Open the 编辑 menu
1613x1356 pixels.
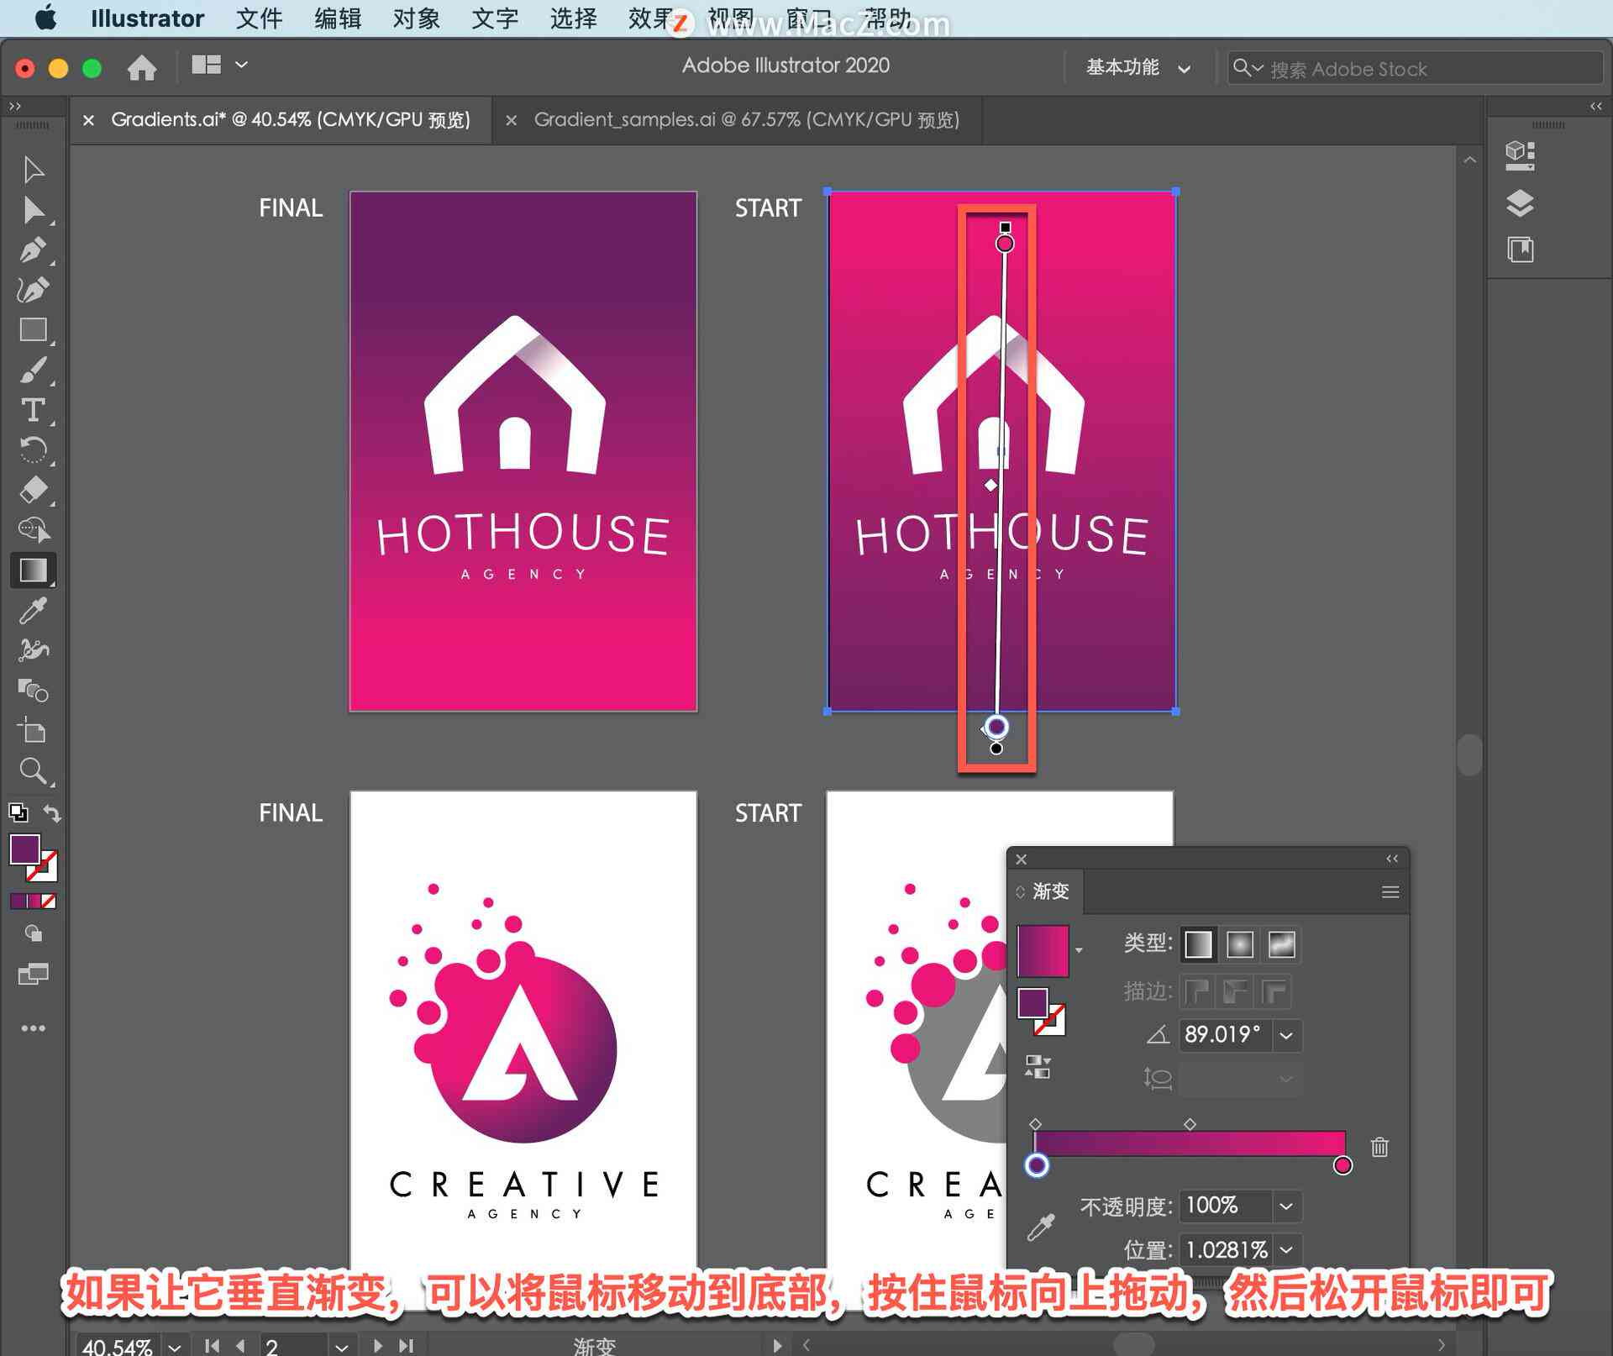(x=338, y=18)
